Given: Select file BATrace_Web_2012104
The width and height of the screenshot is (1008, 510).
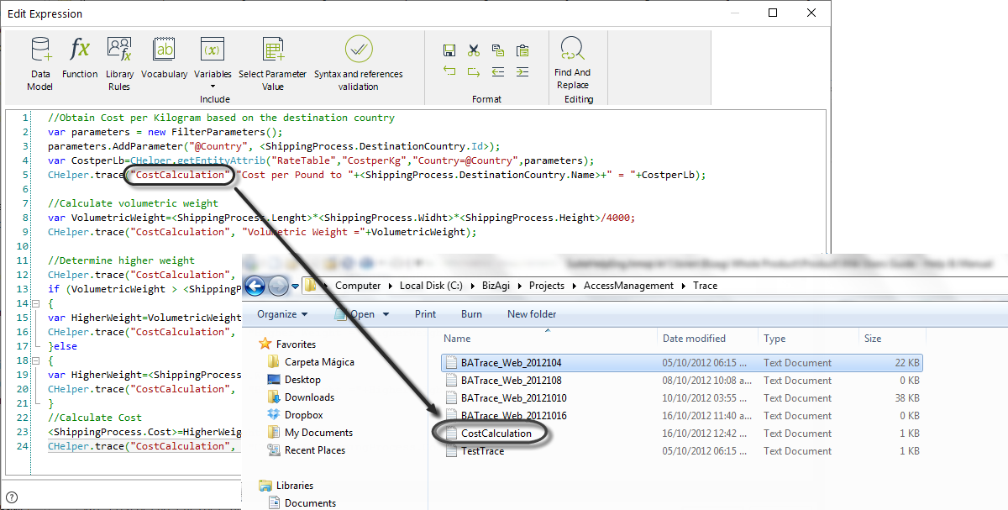Looking at the screenshot, I should 681,363.
